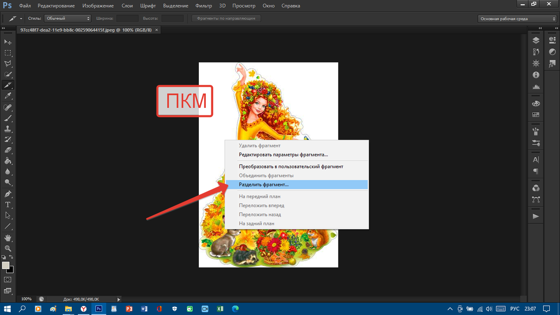Viewport: 560px width, 315px height.
Task: Open the Стиль dropdown set to Обычный
Action: pyautogui.click(x=67, y=19)
